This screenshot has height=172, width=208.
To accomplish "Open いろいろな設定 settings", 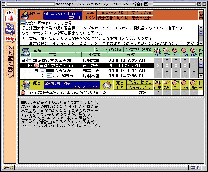I will click(109, 50).
